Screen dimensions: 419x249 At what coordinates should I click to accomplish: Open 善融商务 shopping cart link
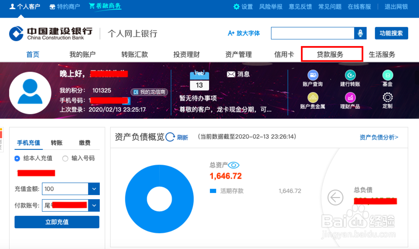[105, 6]
